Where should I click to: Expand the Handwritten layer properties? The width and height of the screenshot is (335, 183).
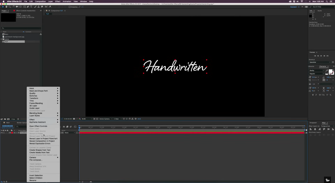tap(10, 133)
